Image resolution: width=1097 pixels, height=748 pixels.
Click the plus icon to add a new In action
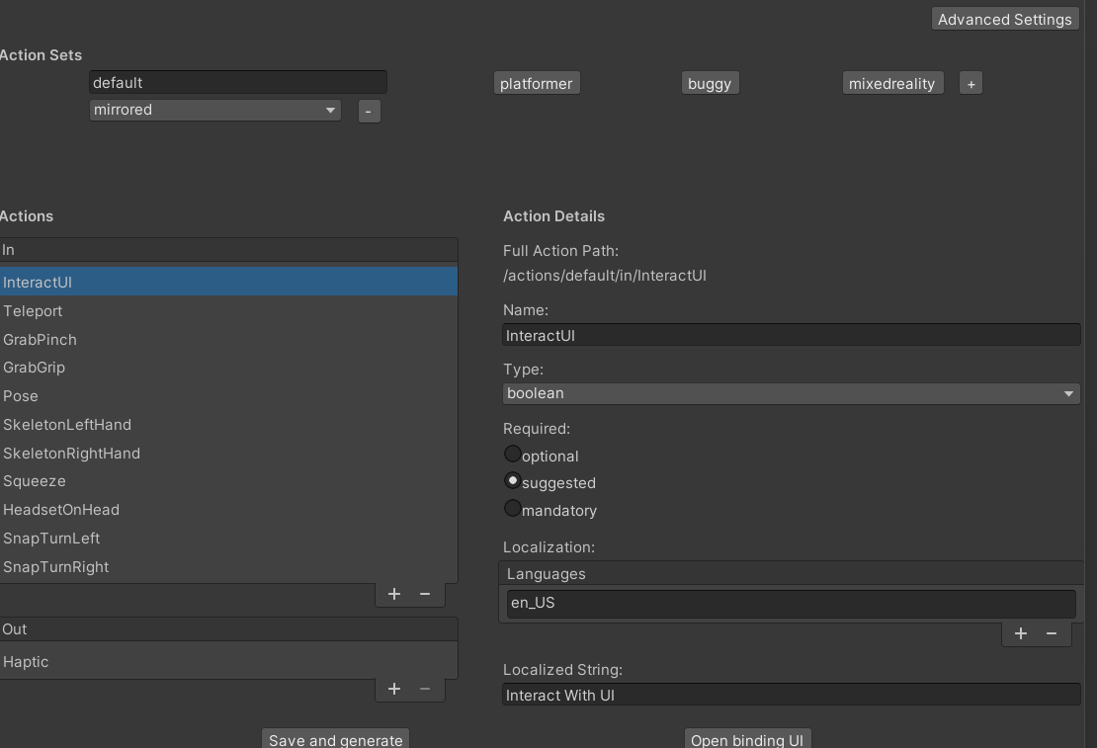393,594
